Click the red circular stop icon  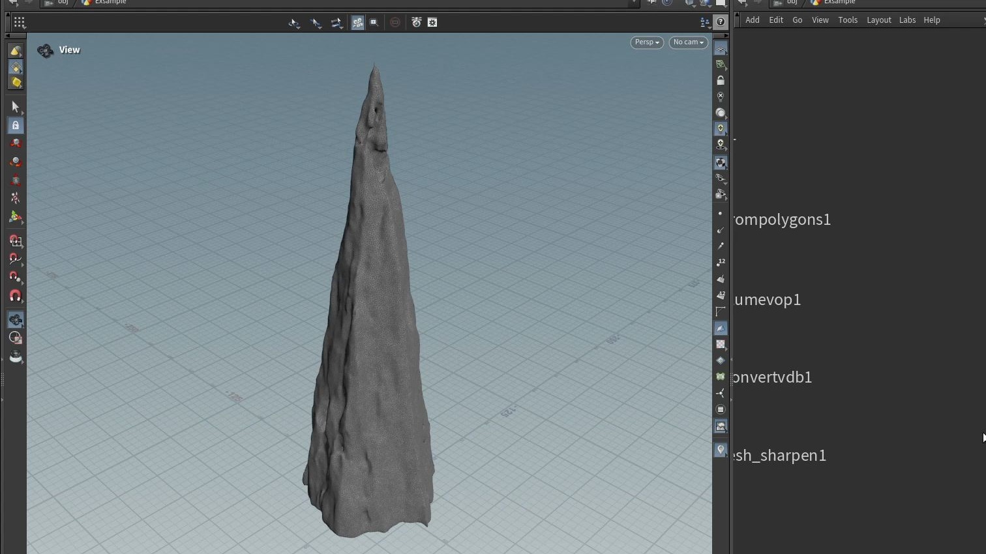395,23
